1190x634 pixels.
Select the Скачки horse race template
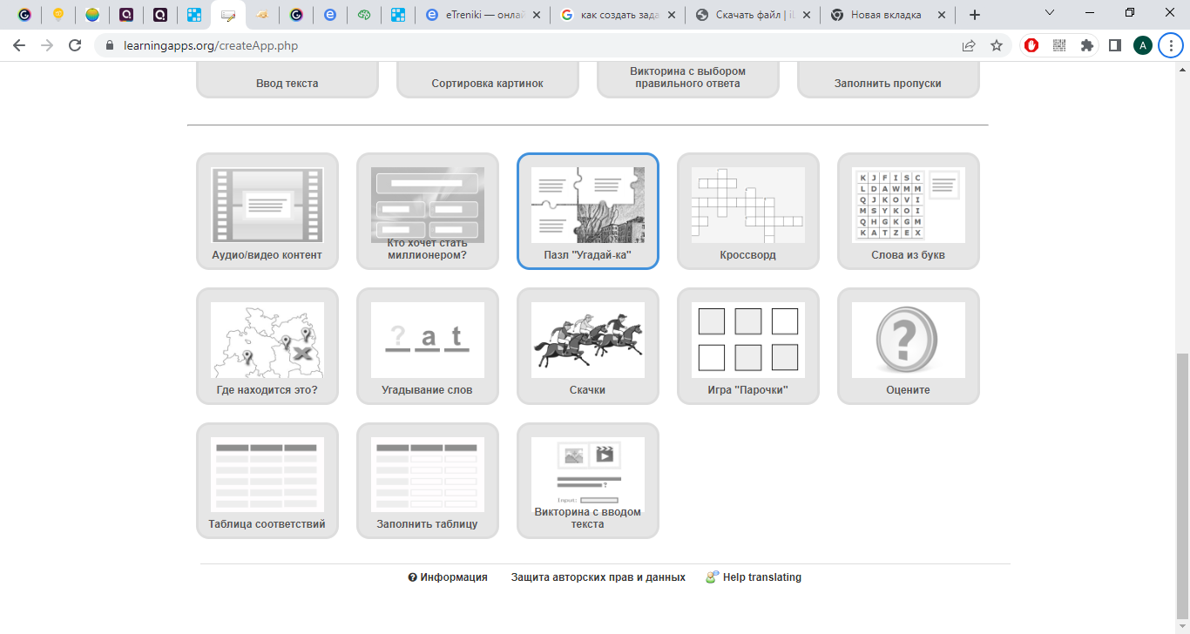click(x=587, y=346)
